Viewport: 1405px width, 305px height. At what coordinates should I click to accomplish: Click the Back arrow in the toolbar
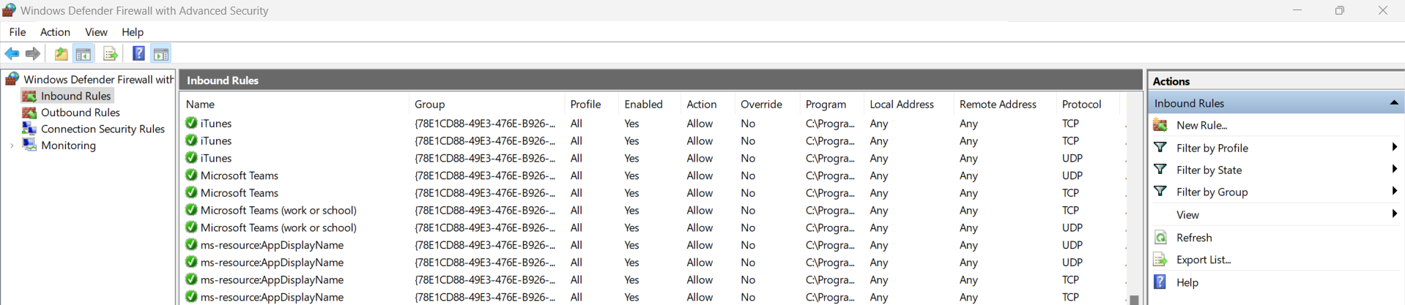pyautogui.click(x=12, y=53)
